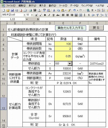Click the AutoSum sigma icon
This screenshot has height=128, width=108.
click(x=92, y=10)
